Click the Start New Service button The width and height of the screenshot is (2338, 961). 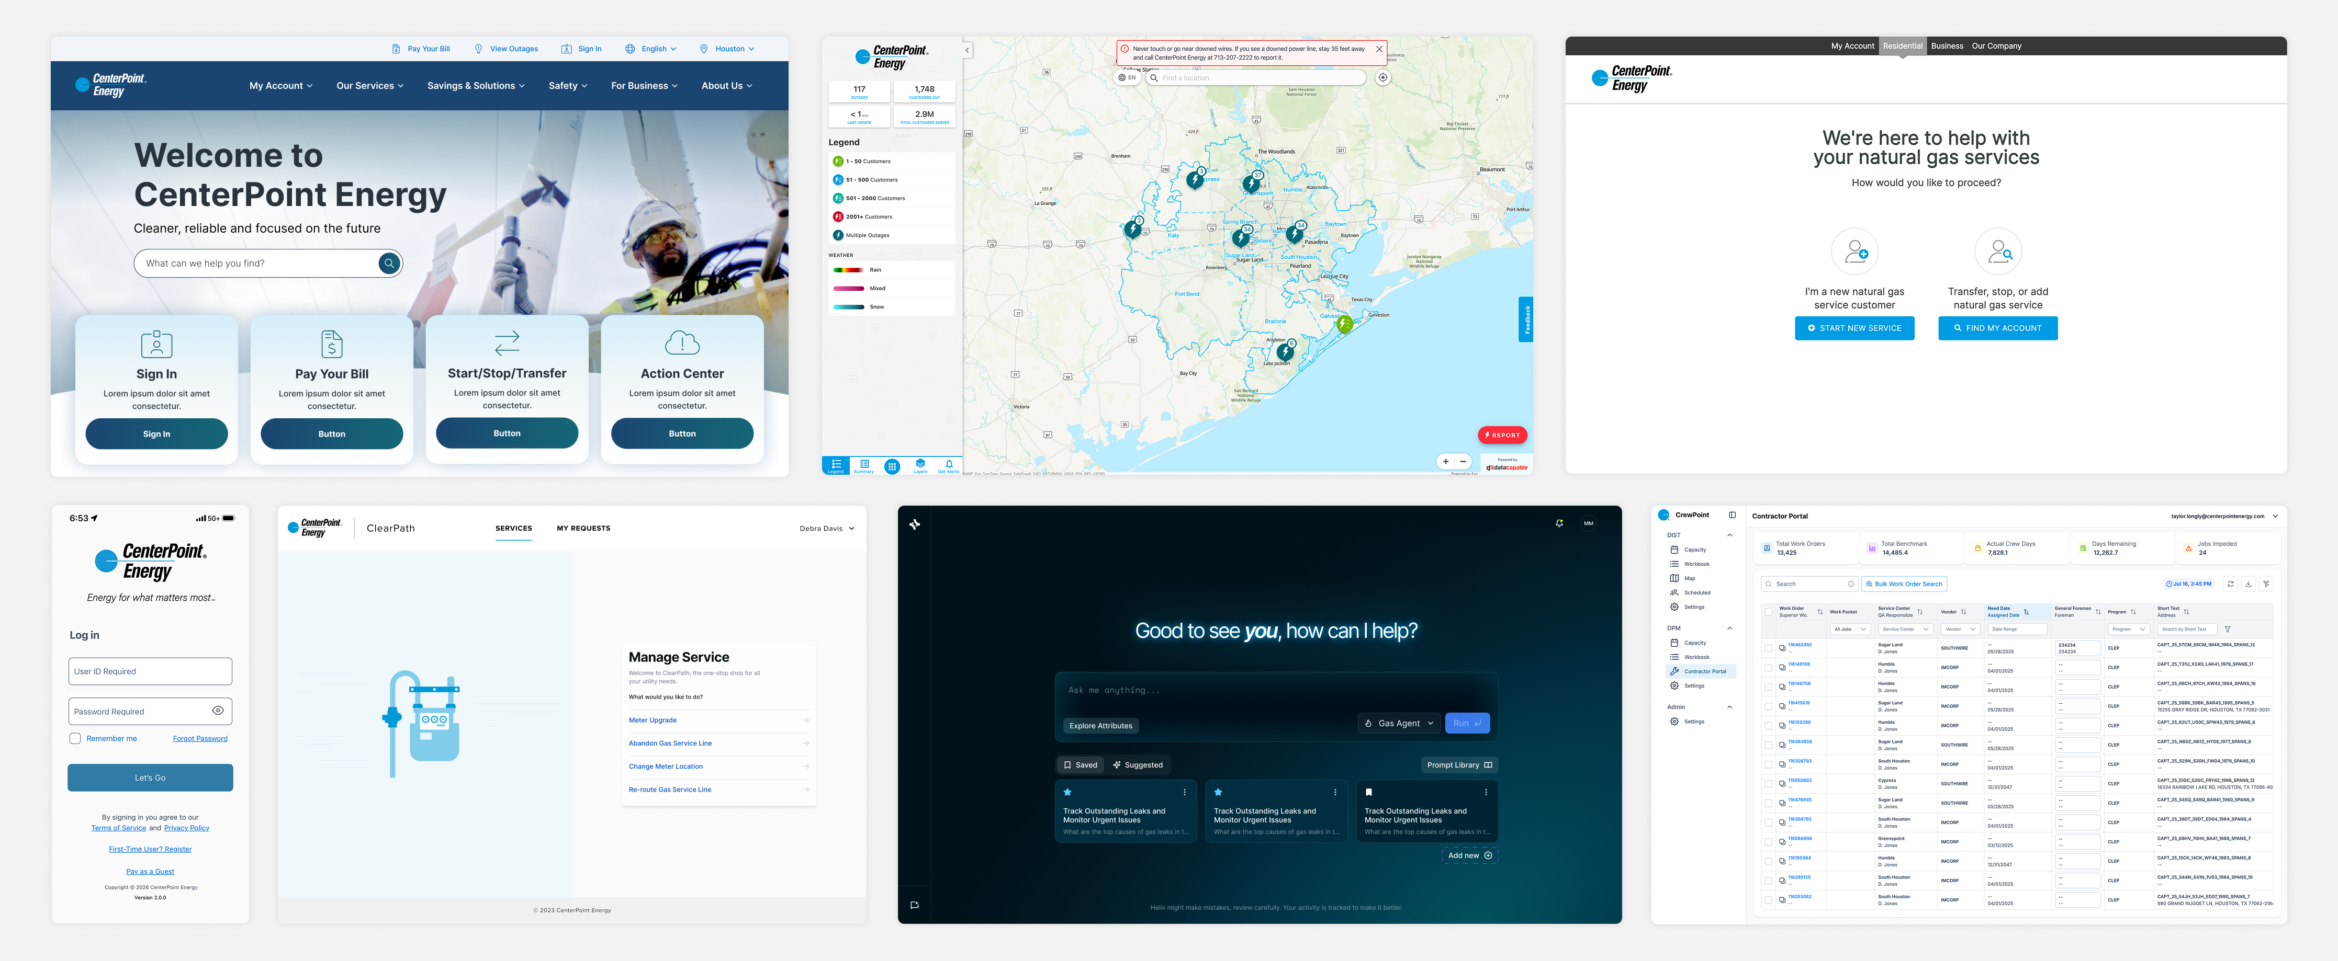tap(1854, 328)
